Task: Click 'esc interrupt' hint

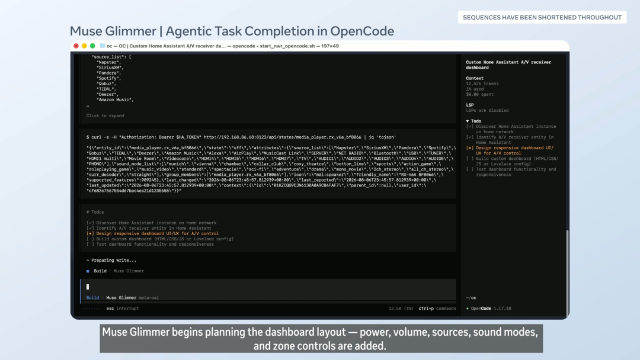Action: click(x=123, y=308)
